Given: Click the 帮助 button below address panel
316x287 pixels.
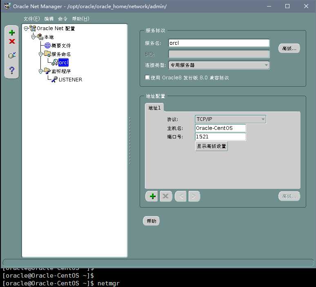Looking at the screenshot, I should [x=151, y=221].
